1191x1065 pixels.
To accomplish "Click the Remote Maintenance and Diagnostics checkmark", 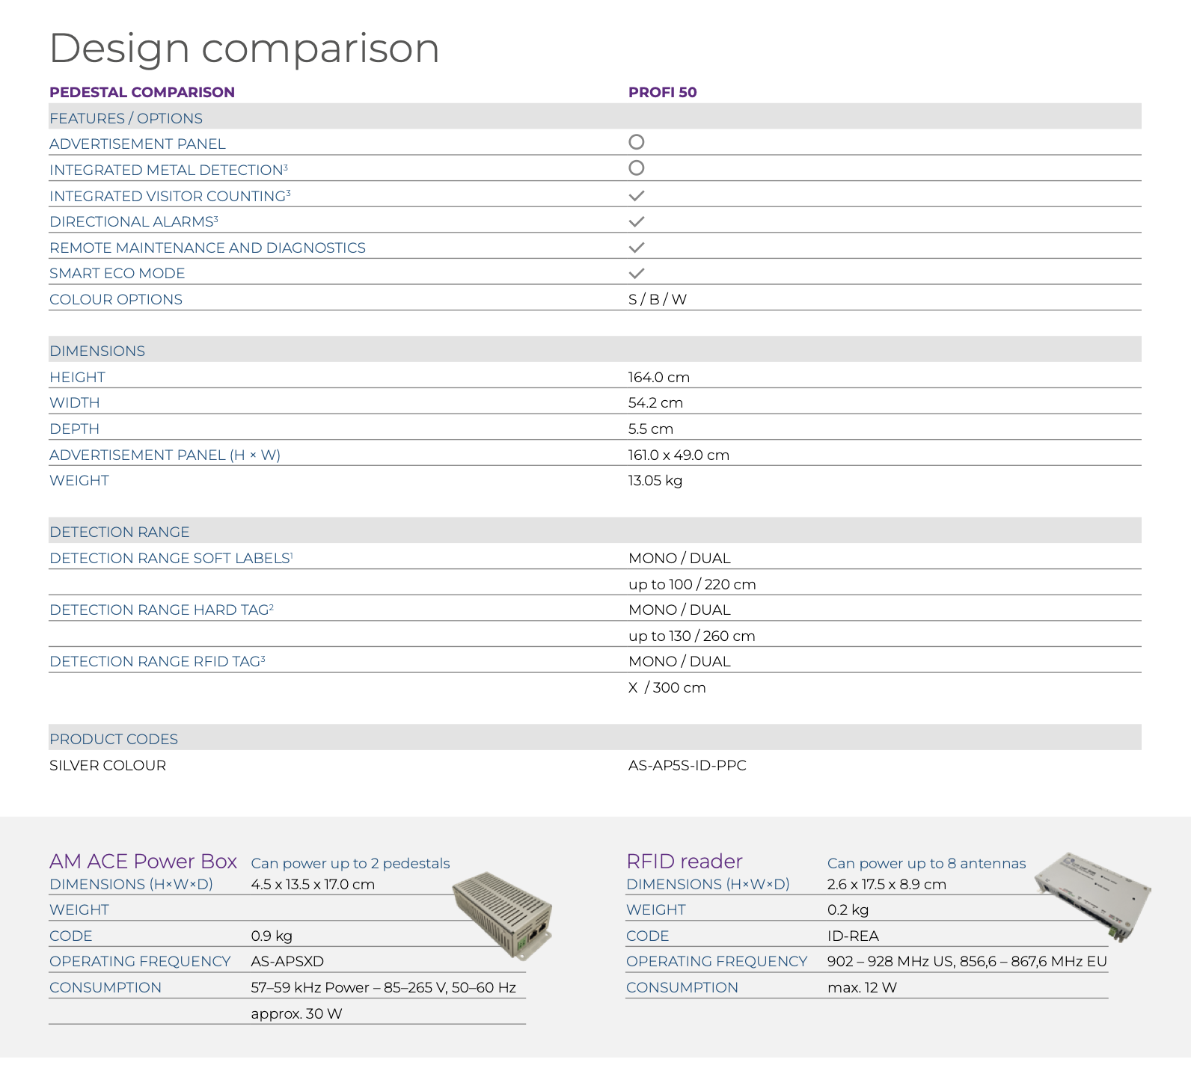I will pos(636,248).
